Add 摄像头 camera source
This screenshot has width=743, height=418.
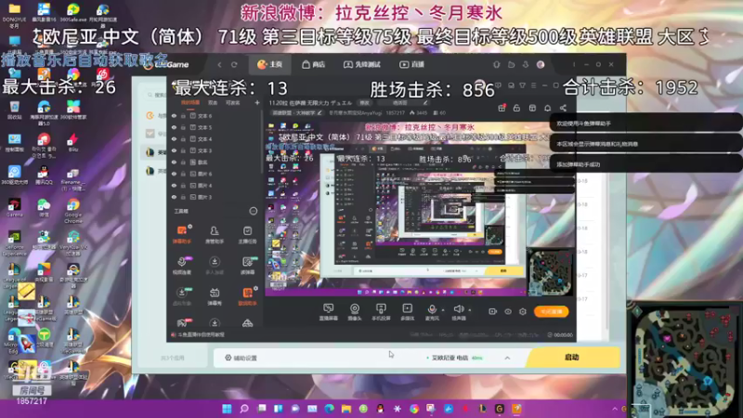(x=355, y=312)
